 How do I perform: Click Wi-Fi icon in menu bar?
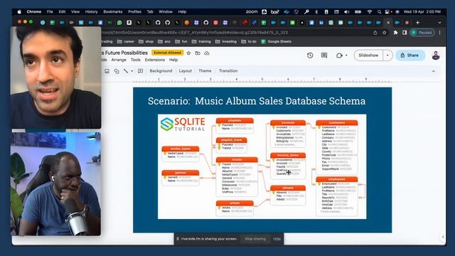point(370,12)
